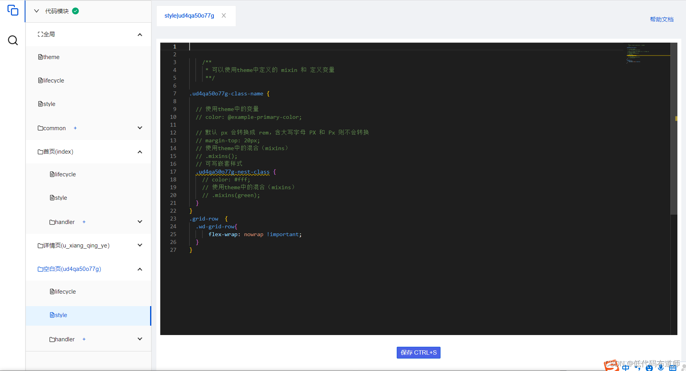Click the 空白页 folder icon
The width and height of the screenshot is (686, 371).
(x=40, y=269)
